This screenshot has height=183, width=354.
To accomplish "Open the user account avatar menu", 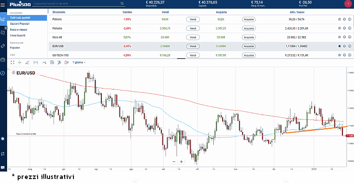I will 346,4.
